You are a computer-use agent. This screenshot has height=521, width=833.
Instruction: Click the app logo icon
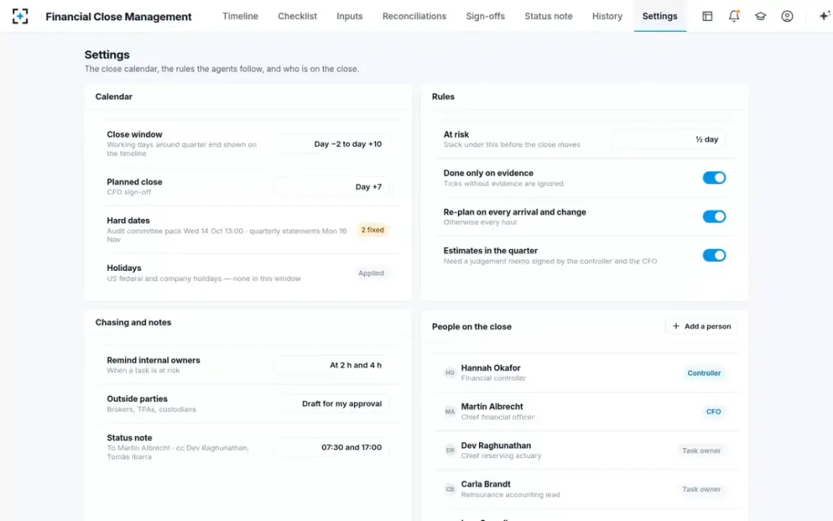20,16
